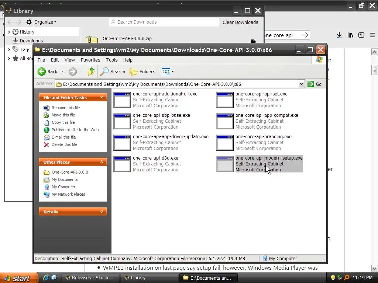Select one-core-api-app-base.exe file icon

(x=122, y=121)
